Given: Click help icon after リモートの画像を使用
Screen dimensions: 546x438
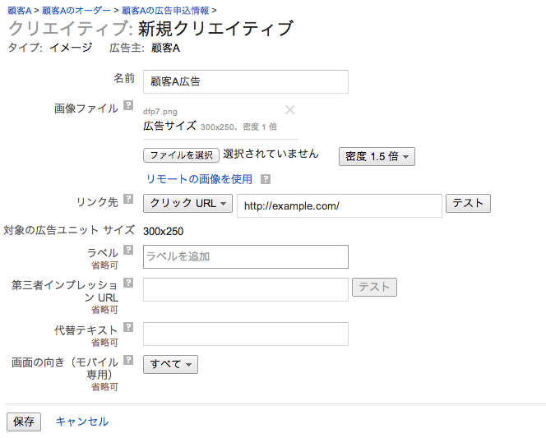Looking at the screenshot, I should pyautogui.click(x=266, y=179).
